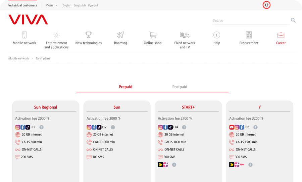302x182 pixels.
Task: Click the Search input field
Action: [x=251, y=20]
